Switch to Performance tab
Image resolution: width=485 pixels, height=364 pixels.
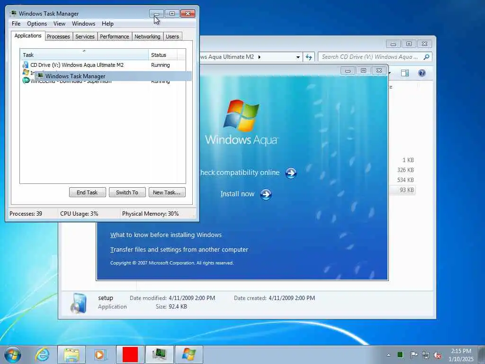115,36
